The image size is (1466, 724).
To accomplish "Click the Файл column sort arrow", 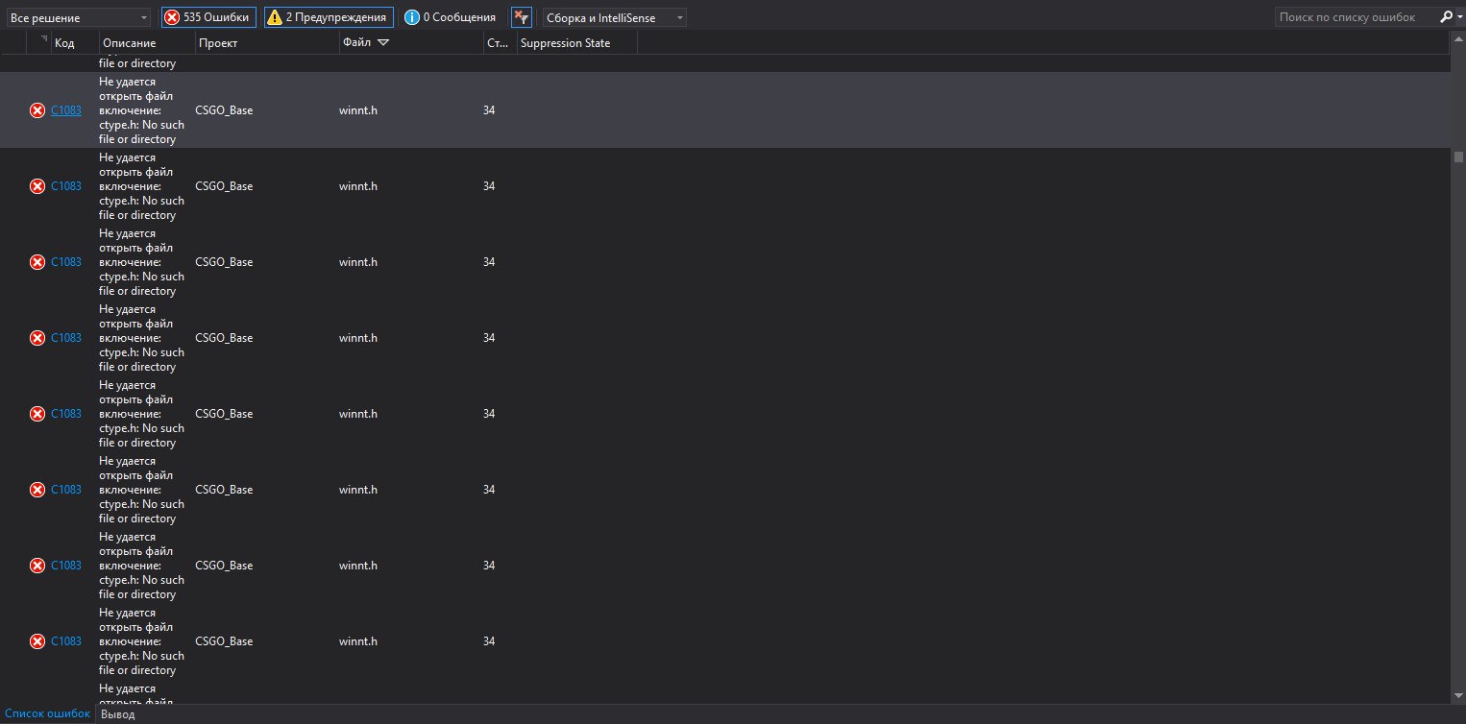I will [383, 43].
